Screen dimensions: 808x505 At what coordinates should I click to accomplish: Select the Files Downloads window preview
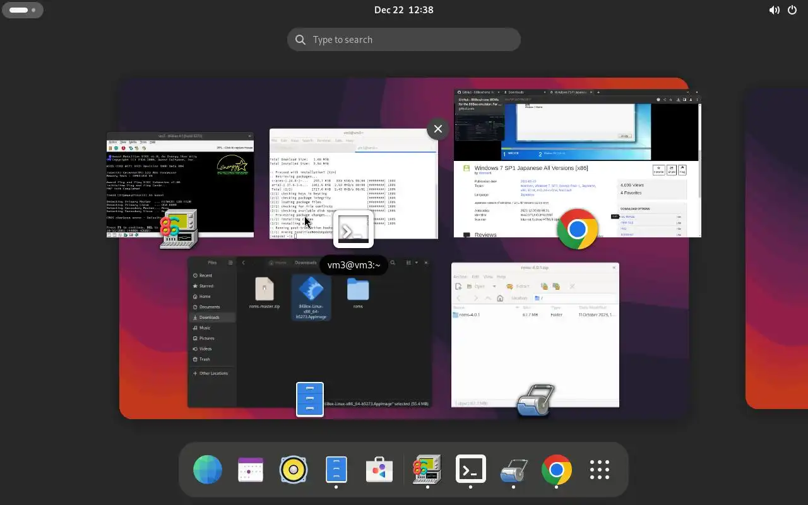[309, 332]
